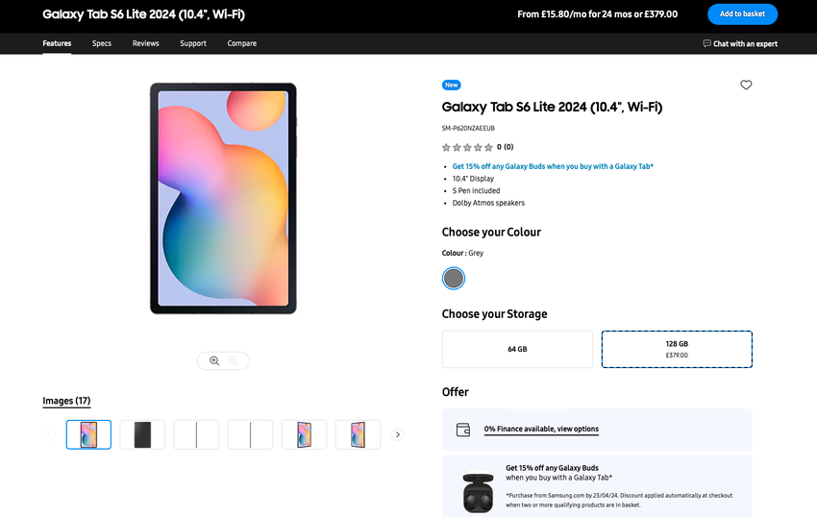Go to the Support tab
This screenshot has width=817, height=517.
(193, 43)
